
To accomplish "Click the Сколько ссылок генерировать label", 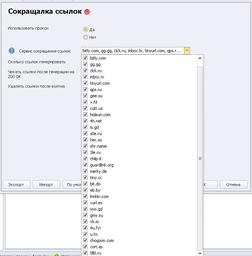I will 37,62.
